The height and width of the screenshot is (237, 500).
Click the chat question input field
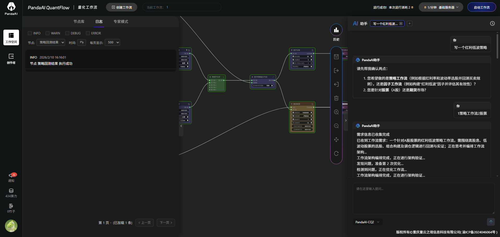coord(424,198)
